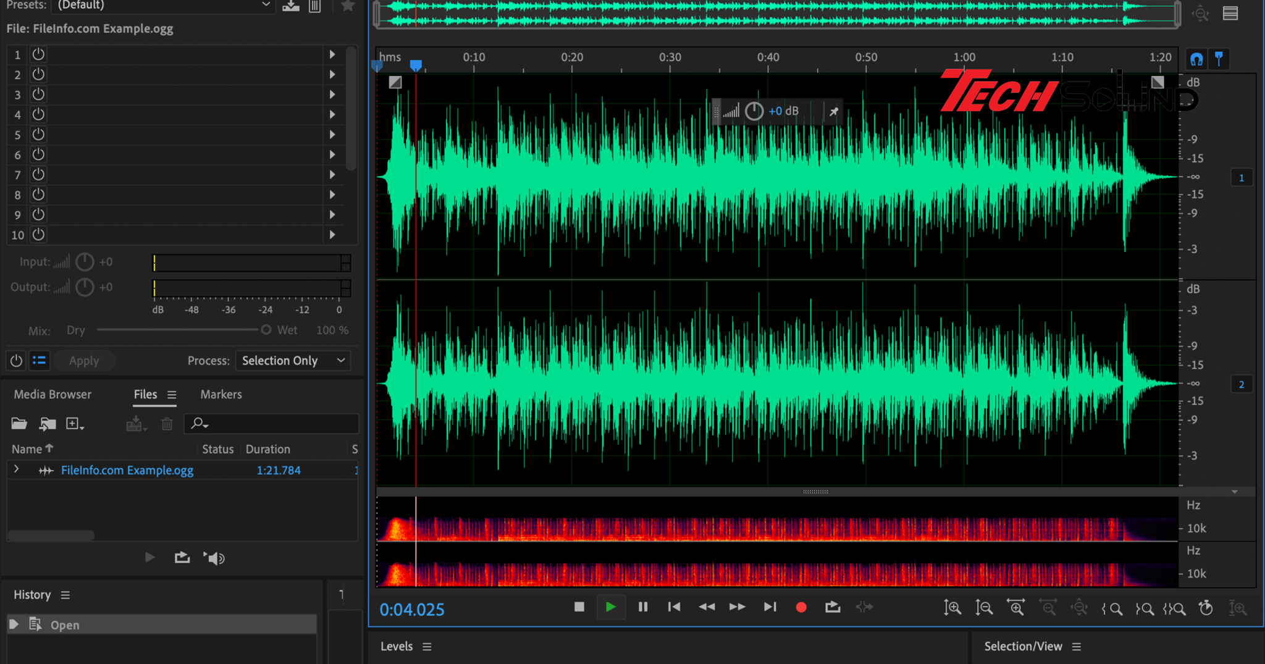Adjust the Input gain knob
Screen dimensions: 1265x664
click(85, 262)
